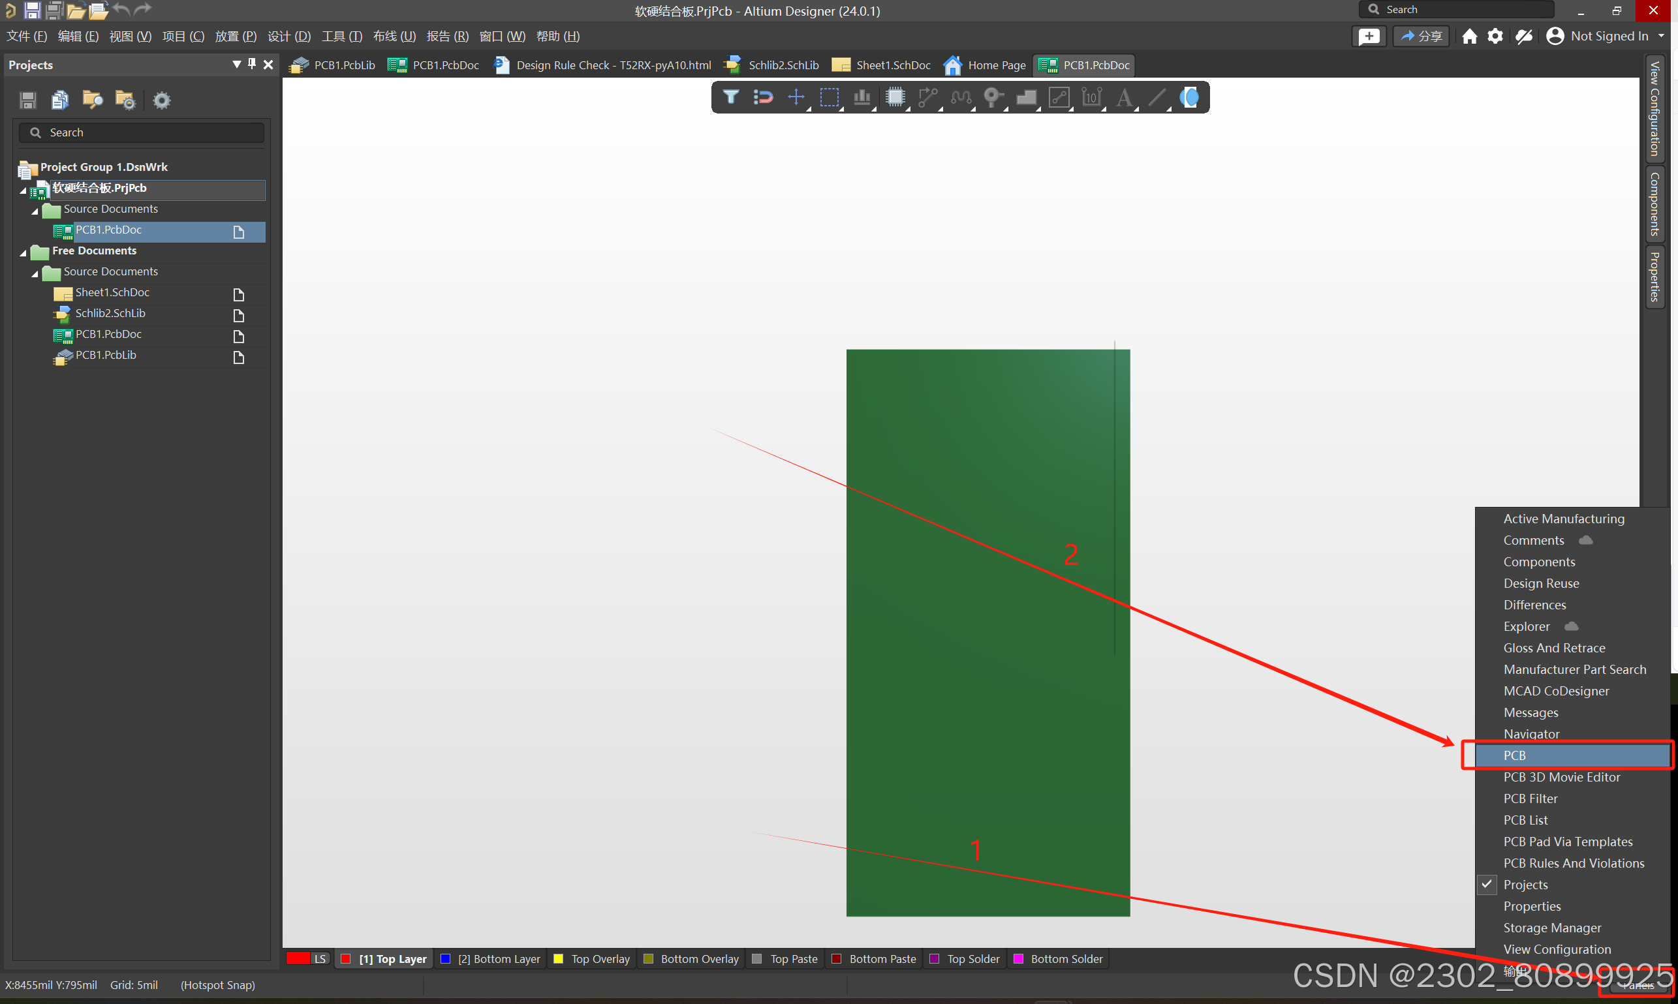Click the red Top Layer color swatch
Viewport: 1678px width, 1004px height.
[346, 959]
